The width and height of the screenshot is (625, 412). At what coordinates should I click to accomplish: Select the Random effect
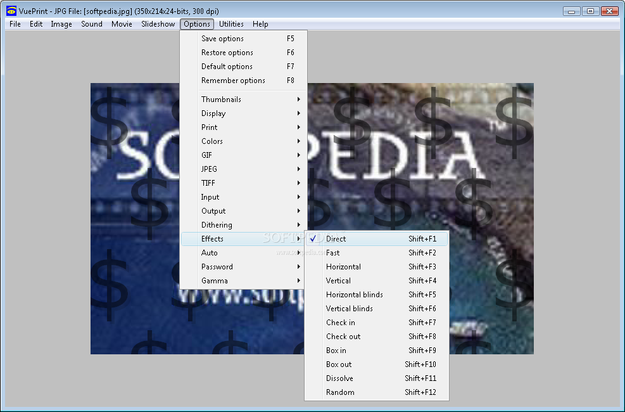377,392
